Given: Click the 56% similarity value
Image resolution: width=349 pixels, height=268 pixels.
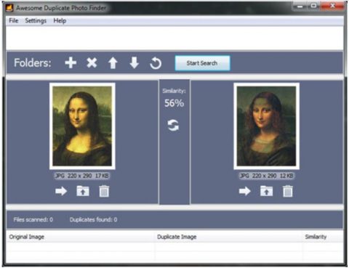Looking at the screenshot, I should pos(174,103).
